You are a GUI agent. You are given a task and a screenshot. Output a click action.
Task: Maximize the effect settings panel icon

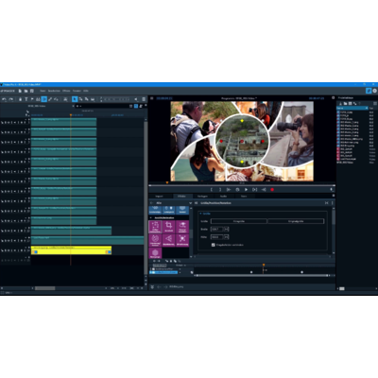(x=327, y=203)
